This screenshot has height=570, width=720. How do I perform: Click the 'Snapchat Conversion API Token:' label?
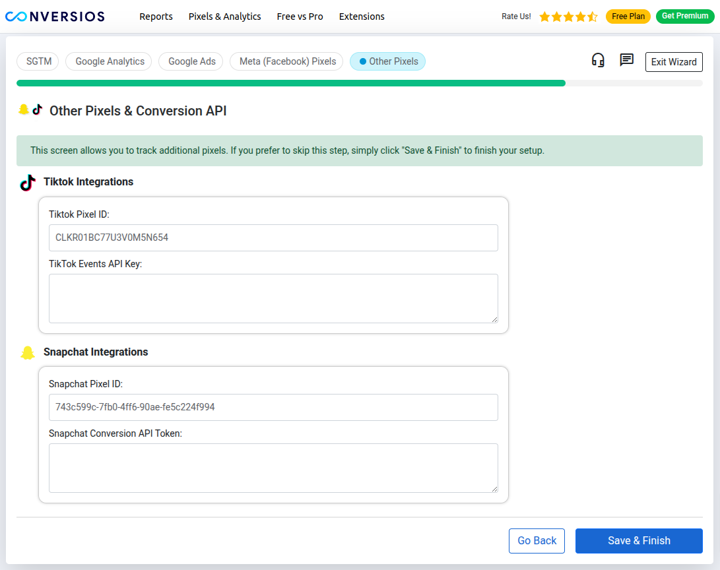115,433
